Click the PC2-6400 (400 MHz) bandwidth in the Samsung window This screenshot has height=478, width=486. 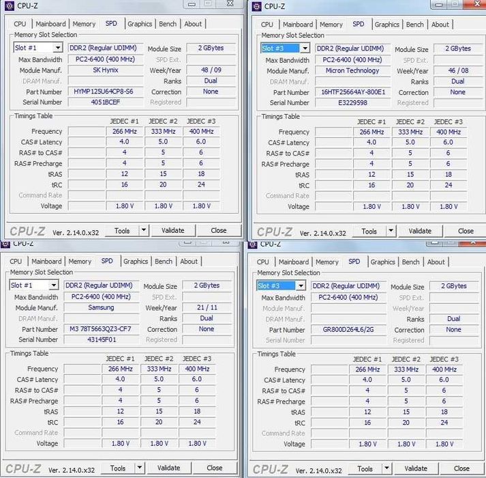pyautogui.click(x=102, y=296)
